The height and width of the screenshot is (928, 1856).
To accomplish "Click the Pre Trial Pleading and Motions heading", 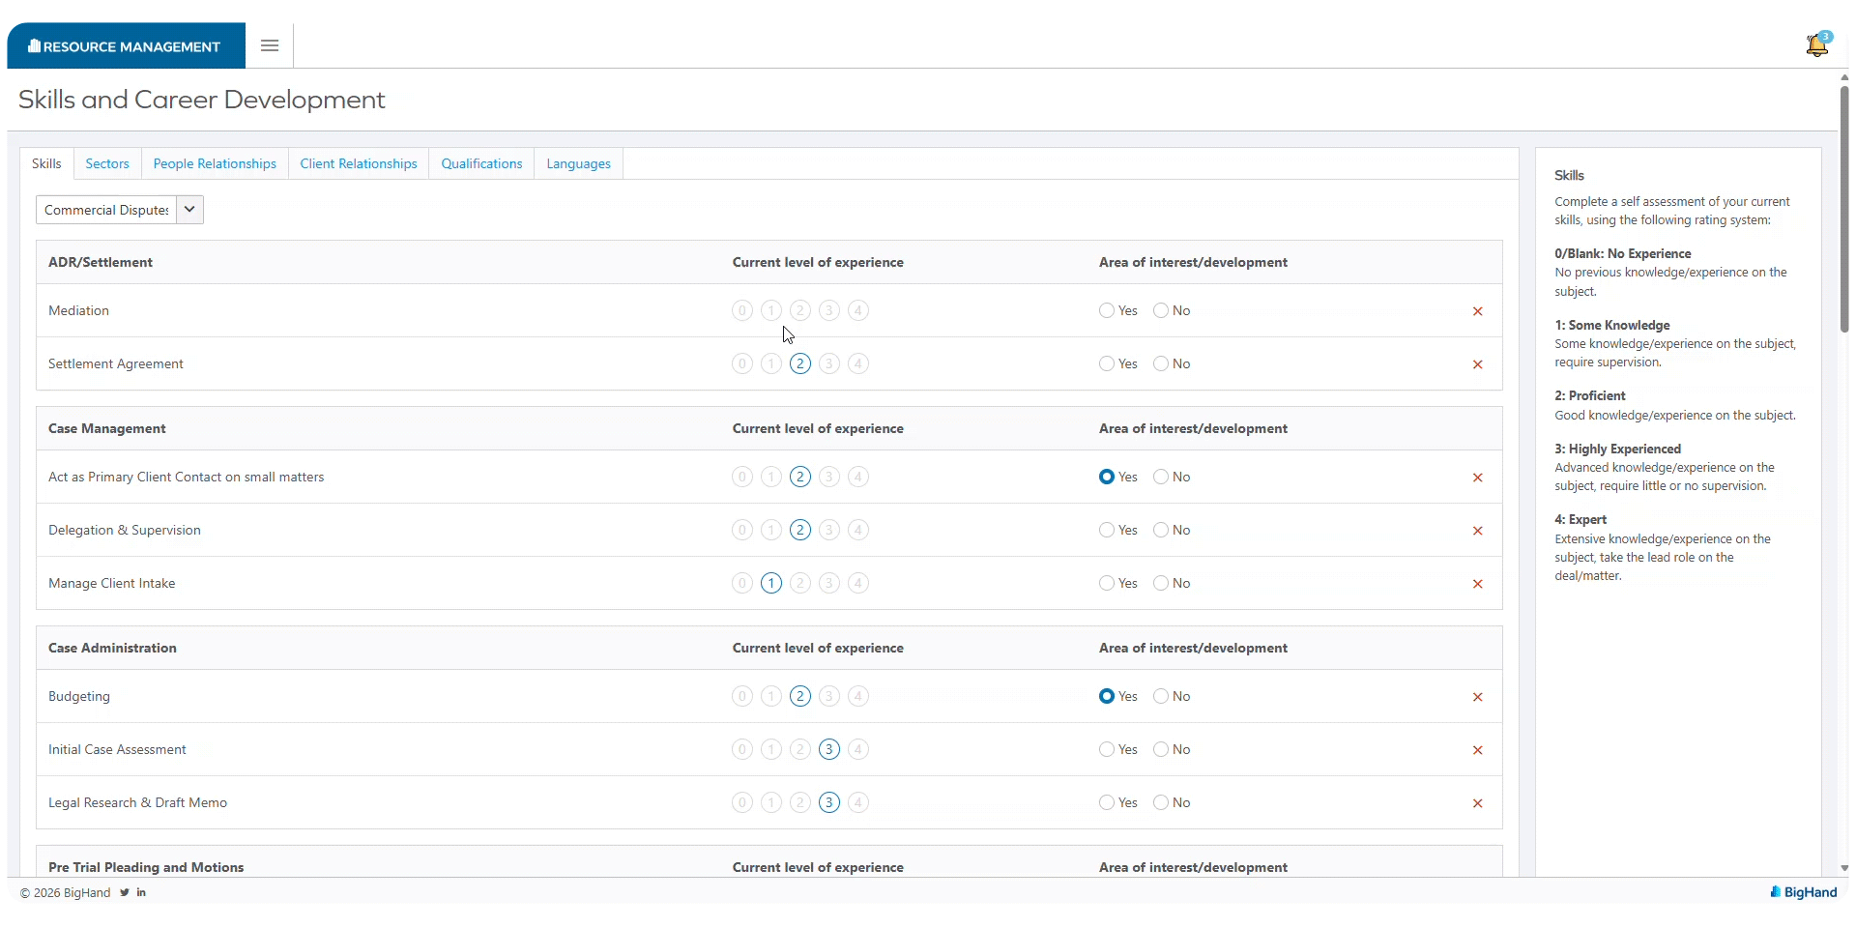I will tap(146, 867).
